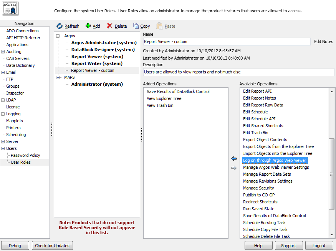Click the Paste clipboard icon
Image resolution: width=336 pixels, height=251 pixels.
click(159, 26)
